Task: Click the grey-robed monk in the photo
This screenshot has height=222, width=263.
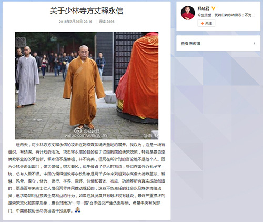Action: (27, 77)
